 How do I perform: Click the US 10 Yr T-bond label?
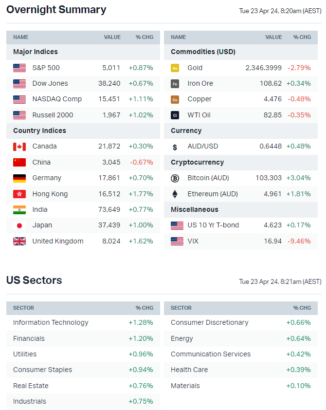(213, 225)
